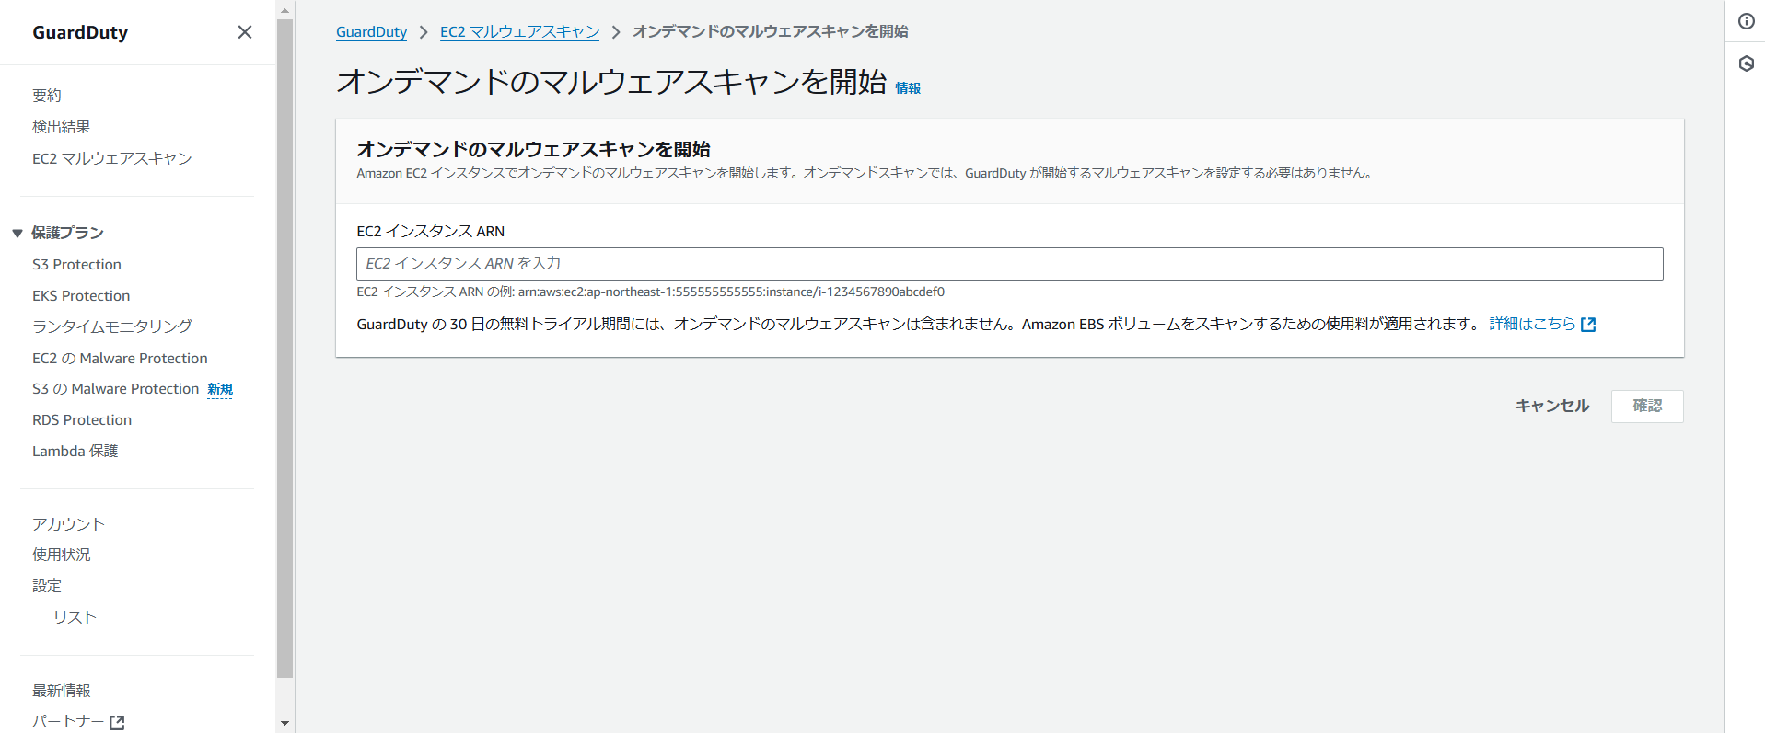
Task: Open ランタイムモニタリング page
Action: (112, 326)
